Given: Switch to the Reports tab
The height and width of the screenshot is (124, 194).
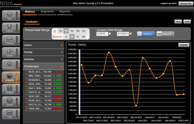Looking at the screenshot, I should (x=65, y=11).
